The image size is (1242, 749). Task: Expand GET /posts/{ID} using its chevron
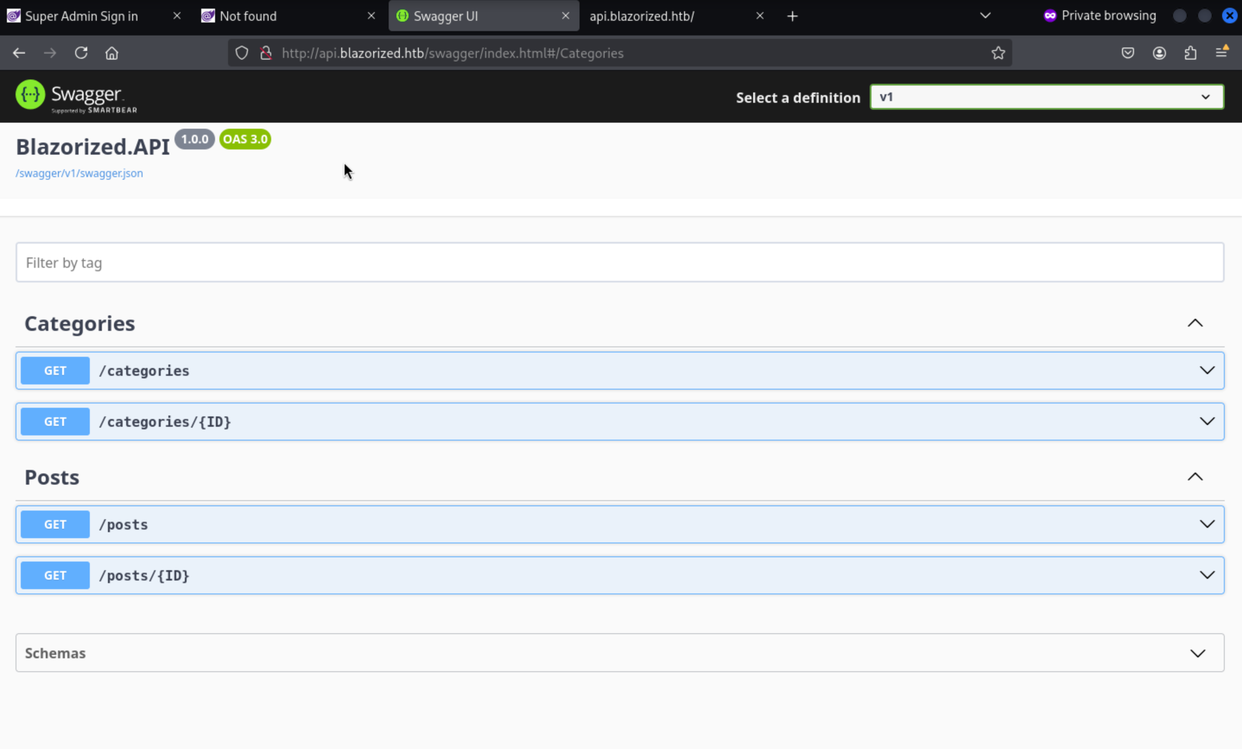click(1207, 574)
